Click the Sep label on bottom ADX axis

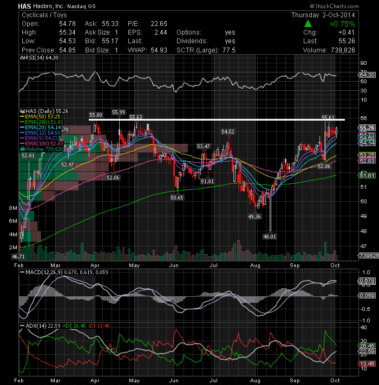pos(295,381)
